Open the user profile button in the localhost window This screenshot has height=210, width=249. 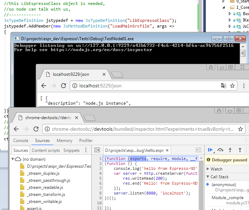coord(211,67)
